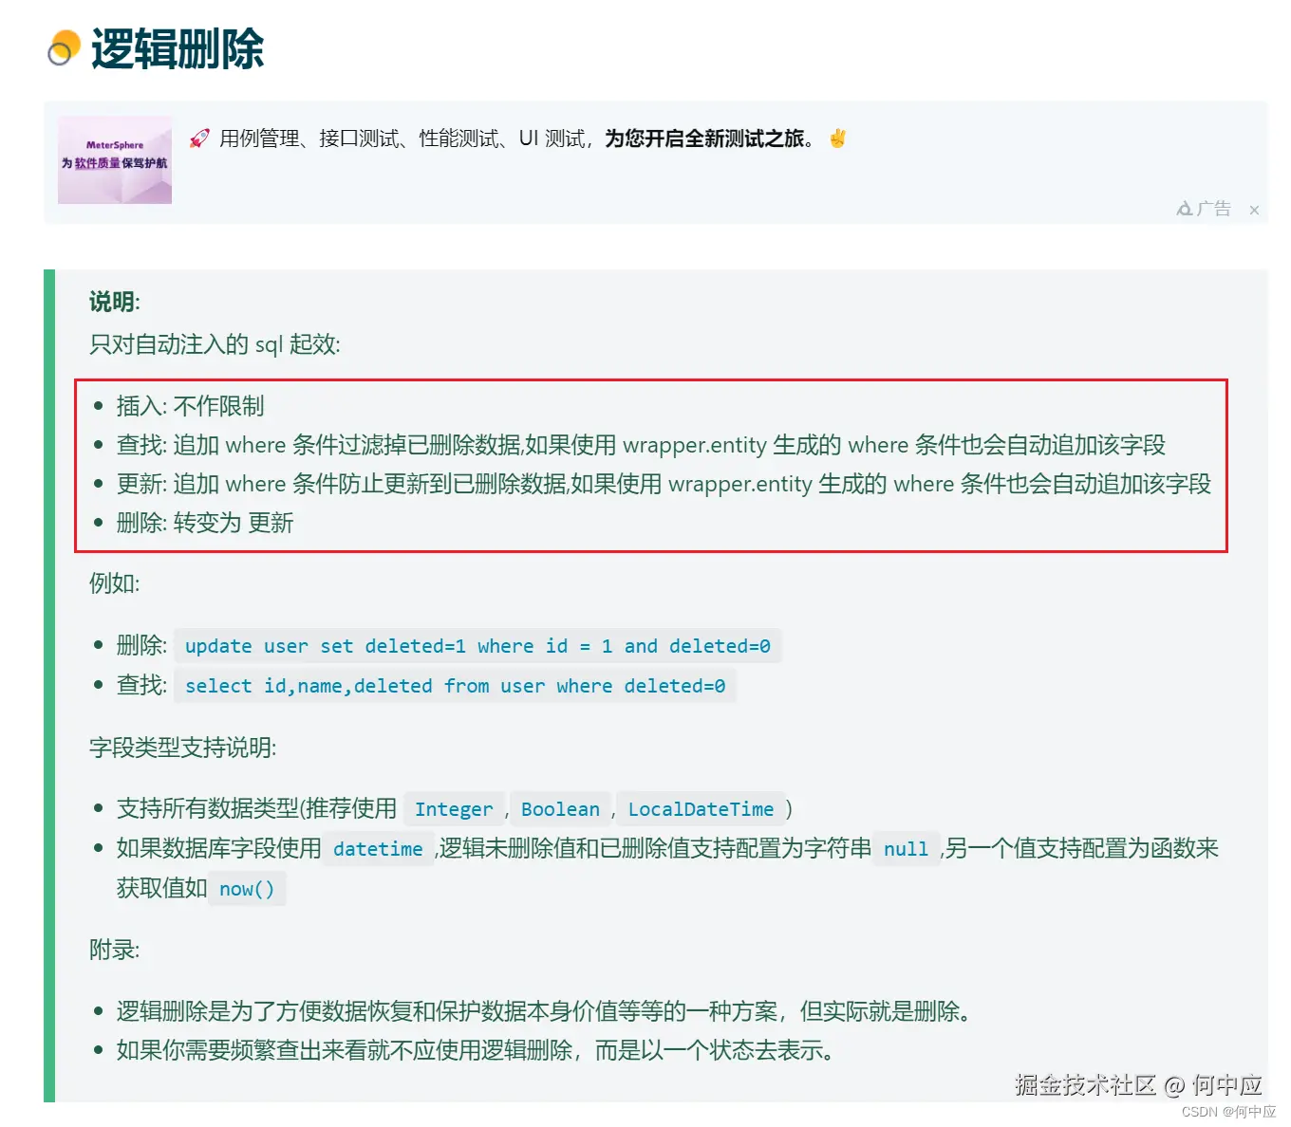1291x1127 pixels.
Task: Click the victory hand emoji after 测试之旅
Action: pos(836,139)
